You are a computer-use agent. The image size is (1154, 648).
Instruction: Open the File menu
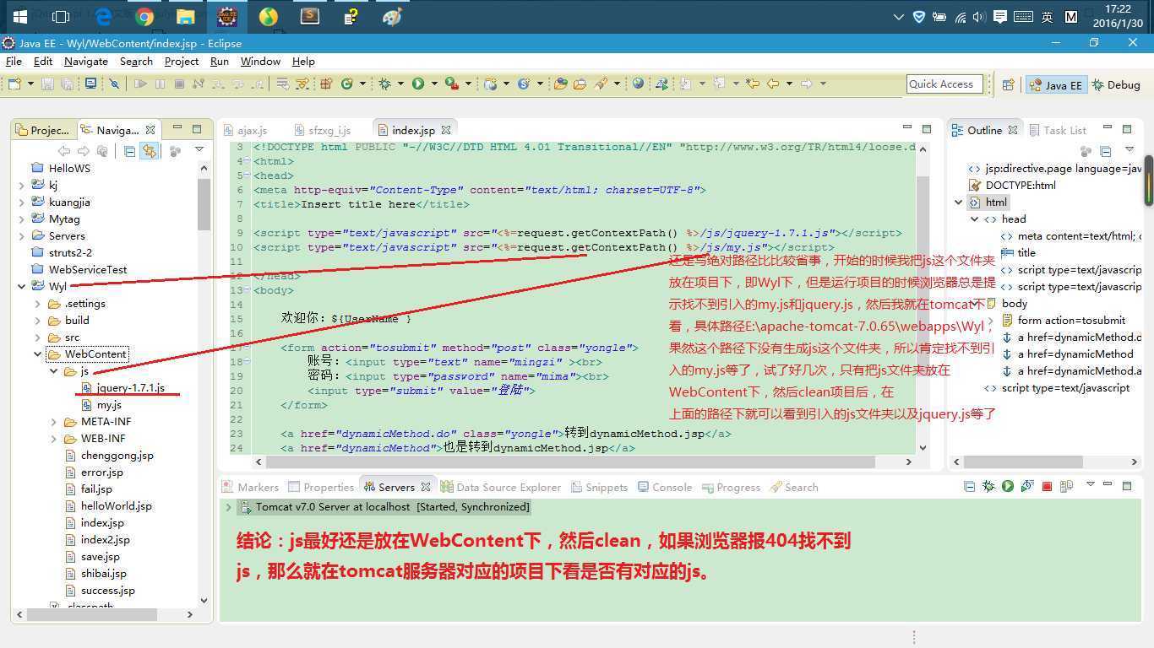point(14,61)
